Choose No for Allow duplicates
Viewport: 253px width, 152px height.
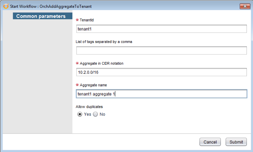coord(95,114)
